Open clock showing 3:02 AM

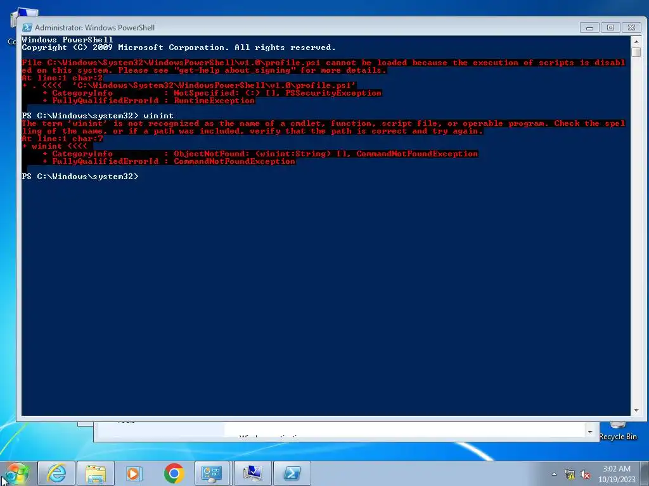coord(616,469)
